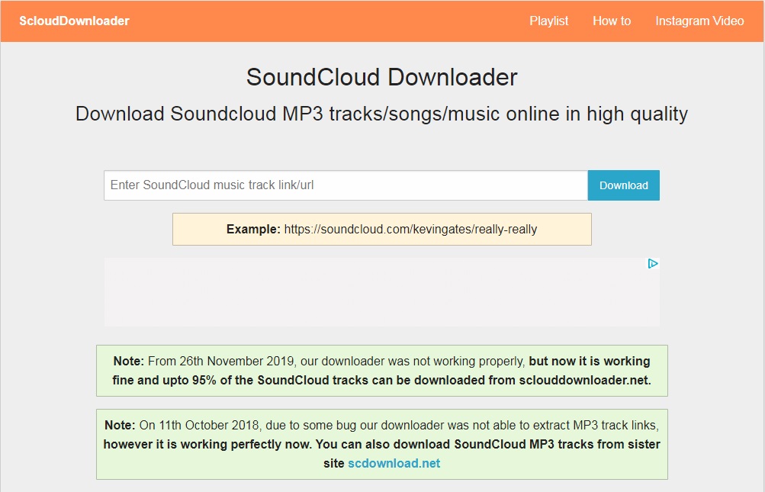Screen dimensions: 765x492
Task: Click the Download Soundcloud MP3 tracks subtitle
Action: tap(381, 114)
